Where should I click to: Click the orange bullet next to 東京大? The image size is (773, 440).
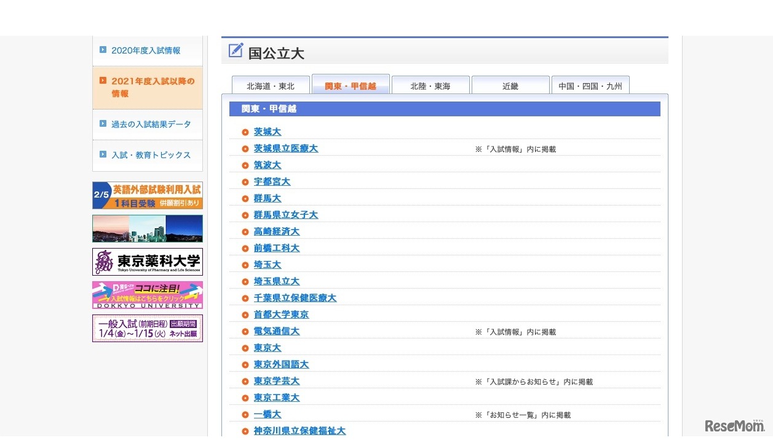click(x=245, y=348)
